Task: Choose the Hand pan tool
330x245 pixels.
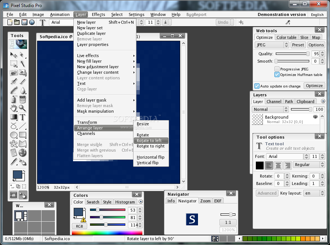Action: click(14, 108)
